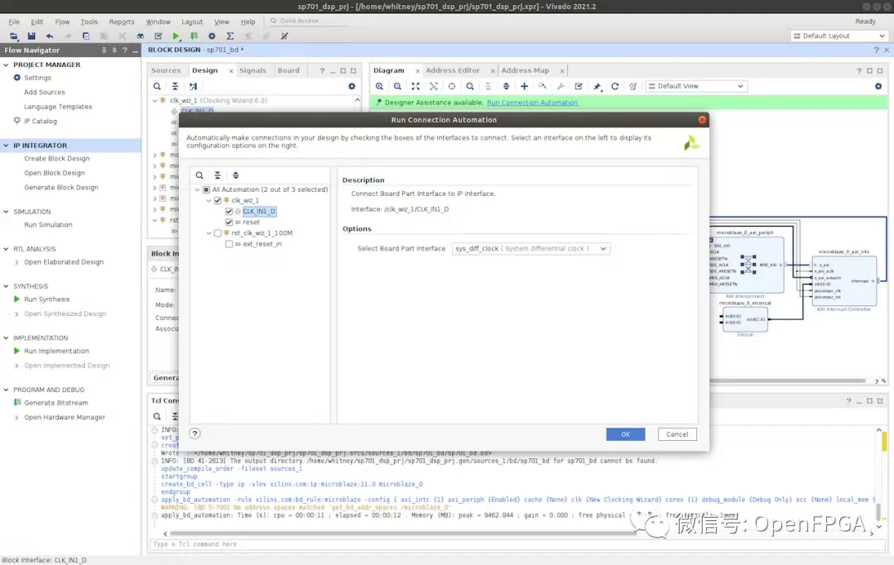
Task: Zoom in on the block diagram
Action: click(379, 86)
